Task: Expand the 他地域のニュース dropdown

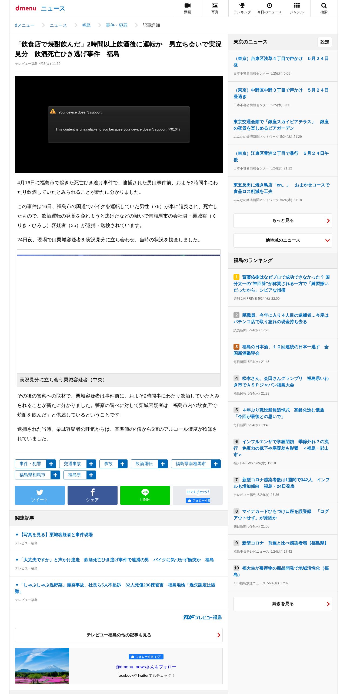Action: tap(283, 240)
